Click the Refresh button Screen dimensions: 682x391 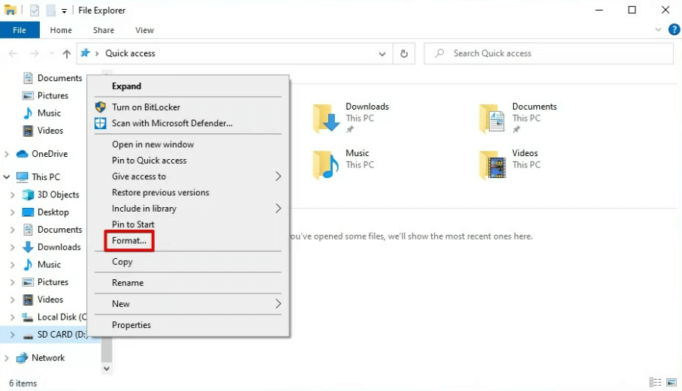(x=404, y=53)
